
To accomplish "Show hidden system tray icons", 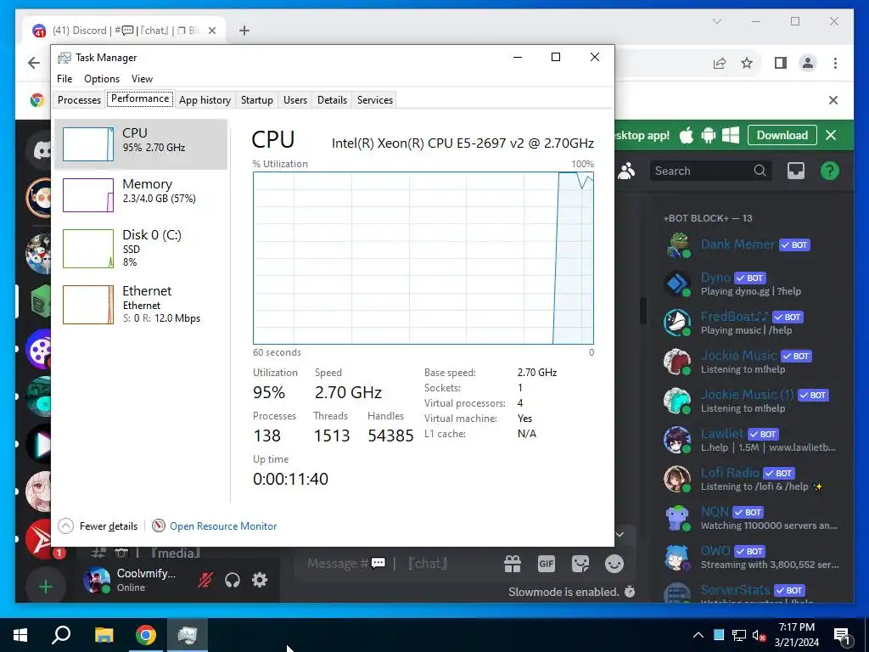I will tap(698, 635).
